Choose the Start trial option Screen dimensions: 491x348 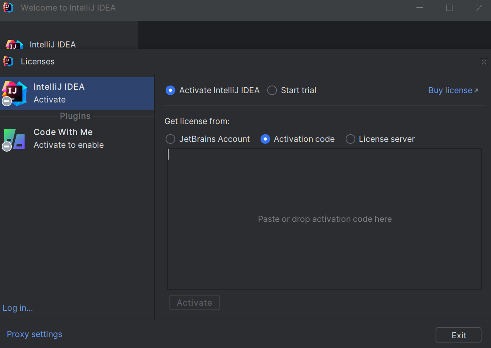point(272,91)
